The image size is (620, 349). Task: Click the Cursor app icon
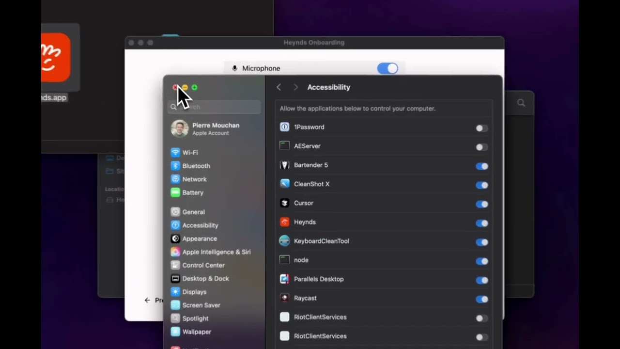(x=284, y=203)
